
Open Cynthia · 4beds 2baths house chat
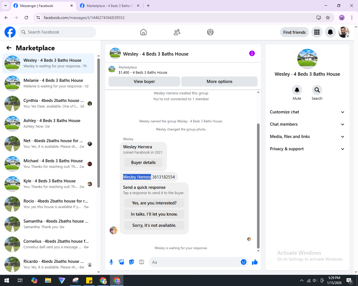point(48,104)
